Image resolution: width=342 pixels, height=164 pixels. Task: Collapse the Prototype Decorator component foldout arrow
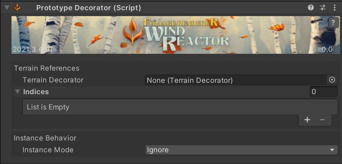pos(7,7)
